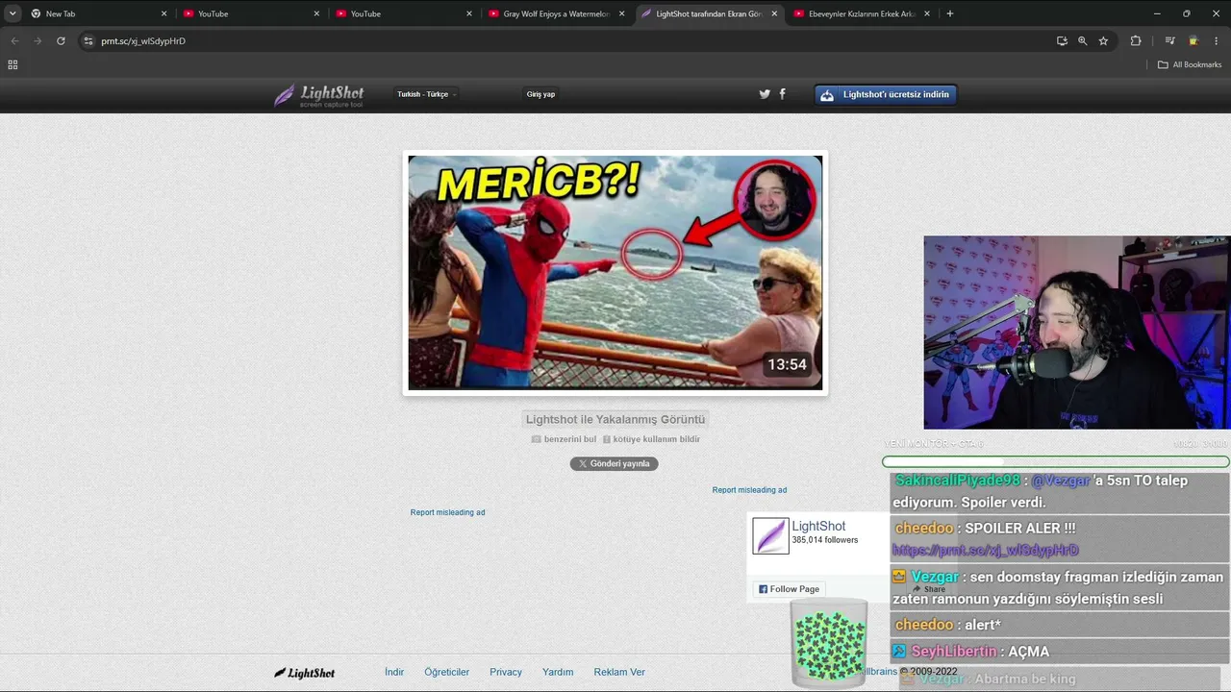Screen dimensions: 1231x692
Task: Click LightShot name in Facebook widget
Action: [x=818, y=527]
